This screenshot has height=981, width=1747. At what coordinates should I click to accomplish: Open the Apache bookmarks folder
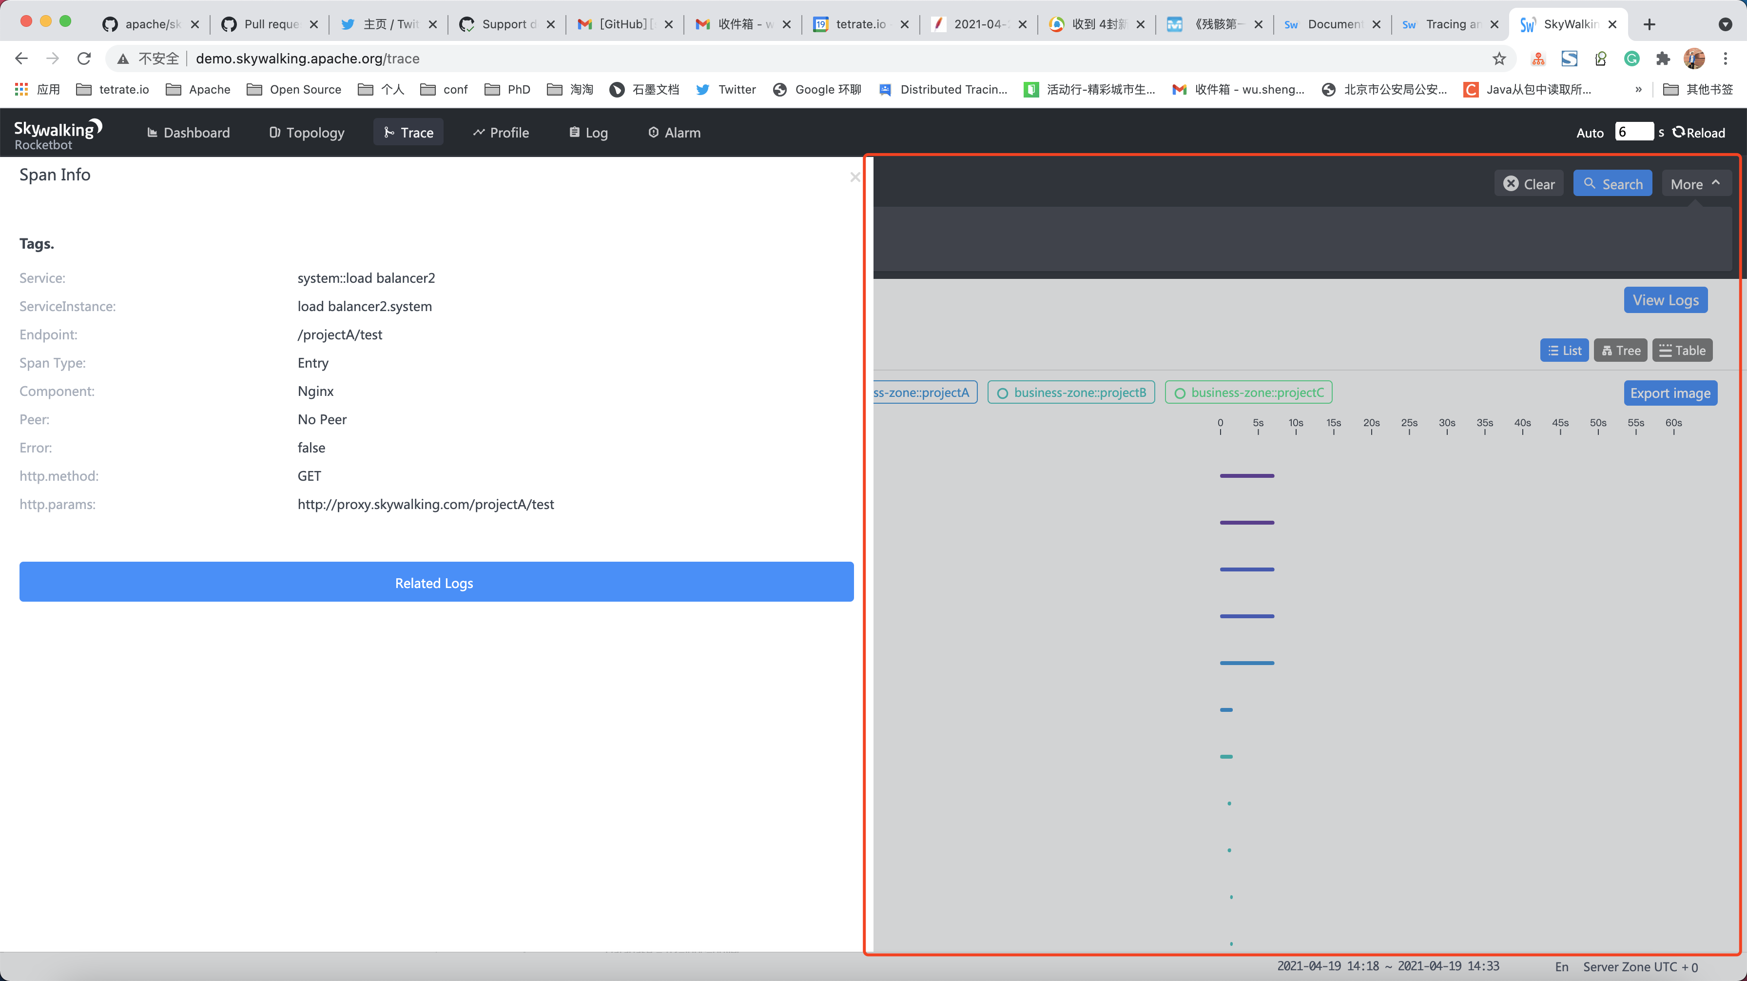[x=198, y=90]
